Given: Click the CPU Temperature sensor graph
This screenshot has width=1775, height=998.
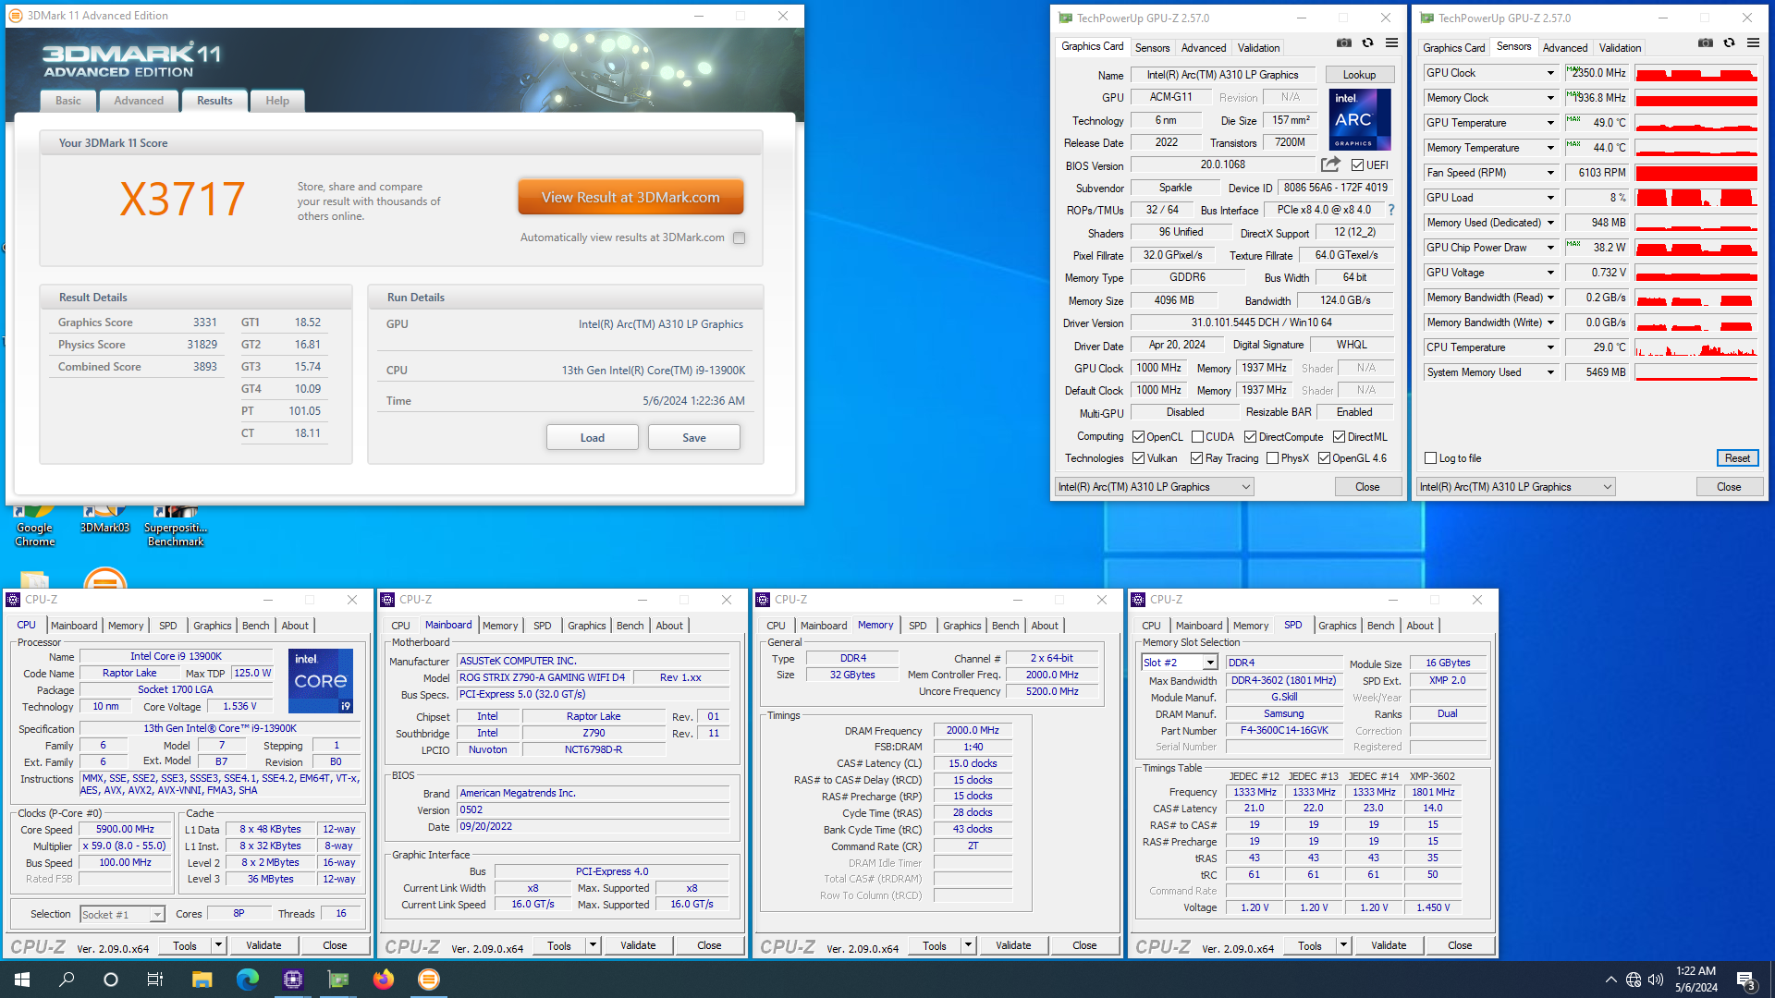Looking at the screenshot, I should pos(1696,347).
